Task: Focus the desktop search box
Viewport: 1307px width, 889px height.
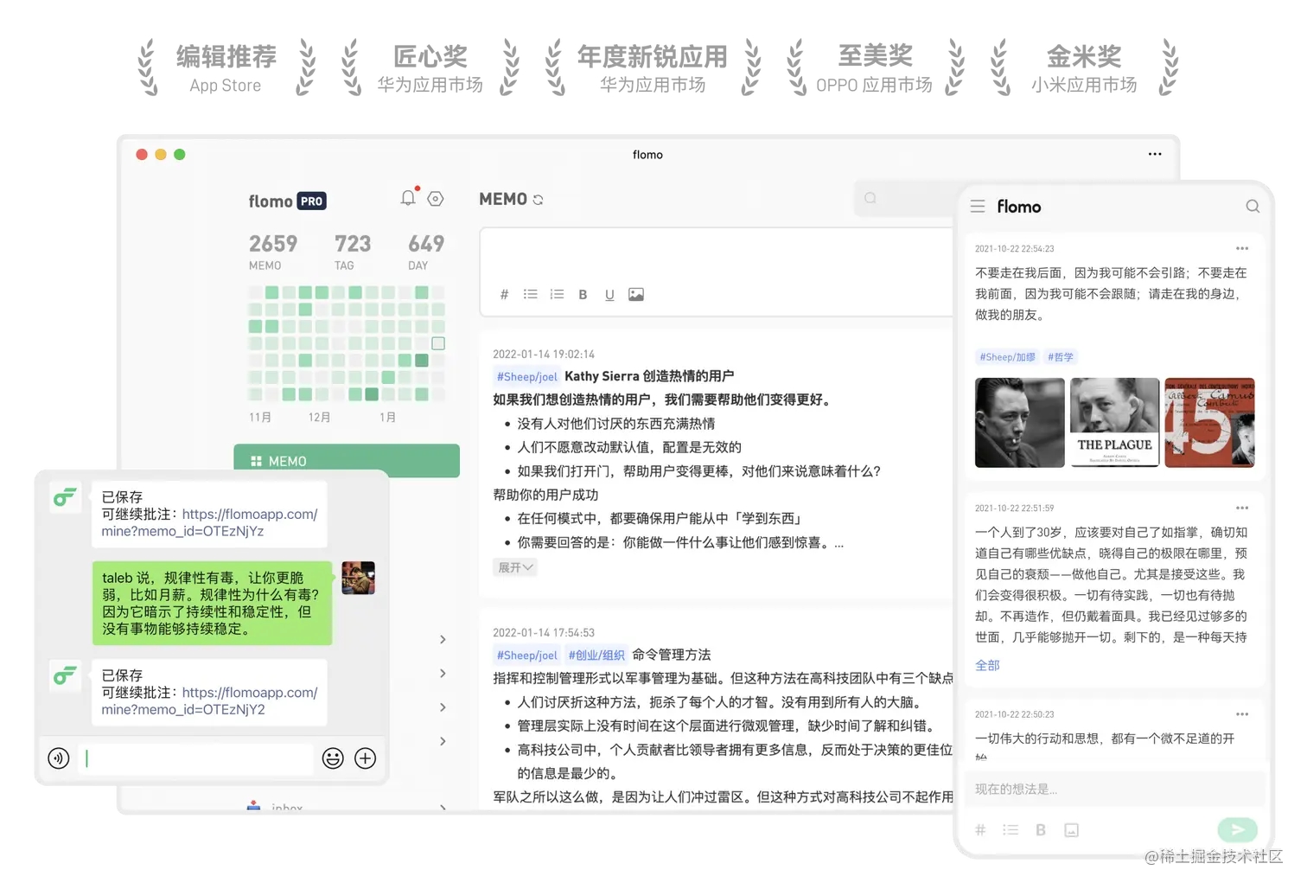Action: (903, 198)
